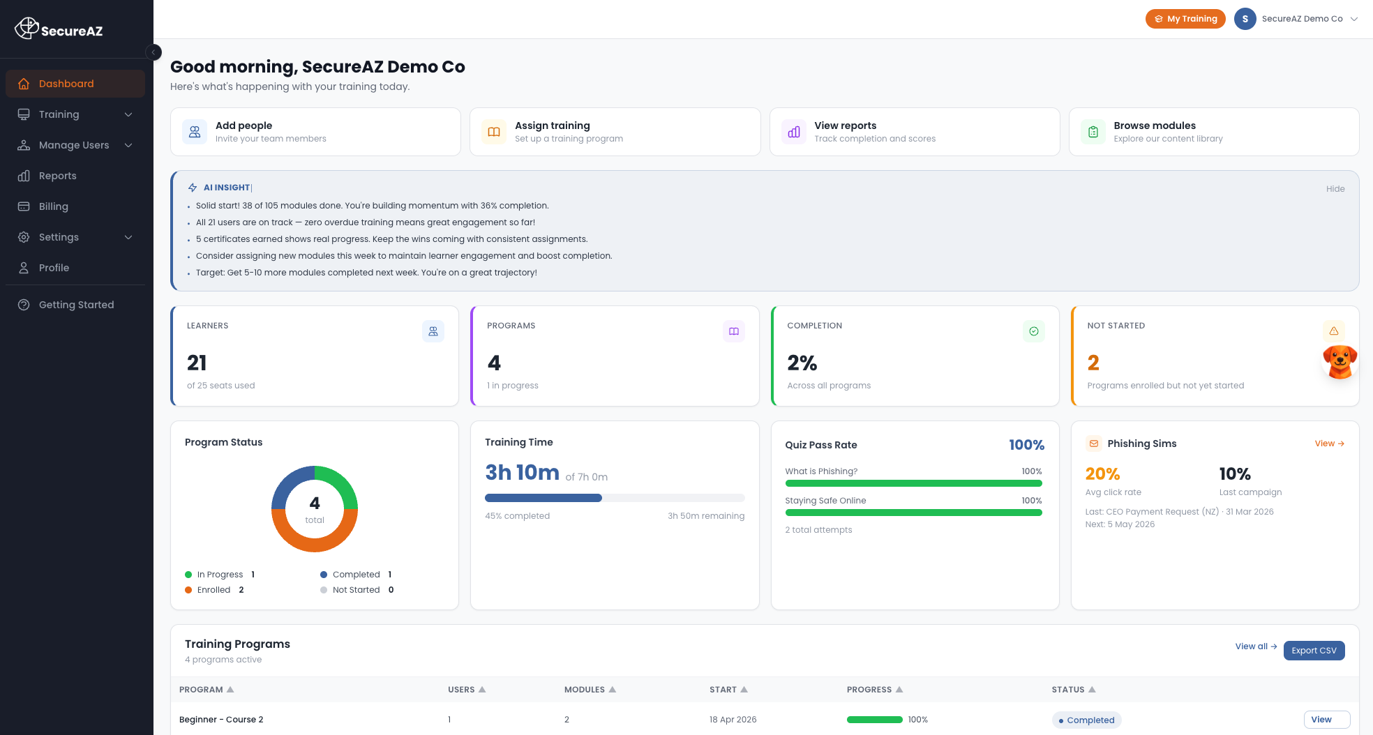
Task: Click the Not Started warning triangle icon
Action: (x=1334, y=331)
